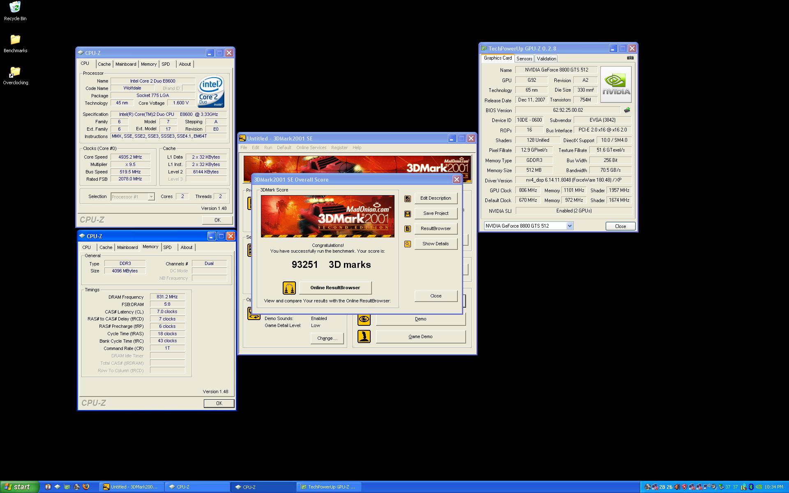Click the red security shield tray icon

684,487
